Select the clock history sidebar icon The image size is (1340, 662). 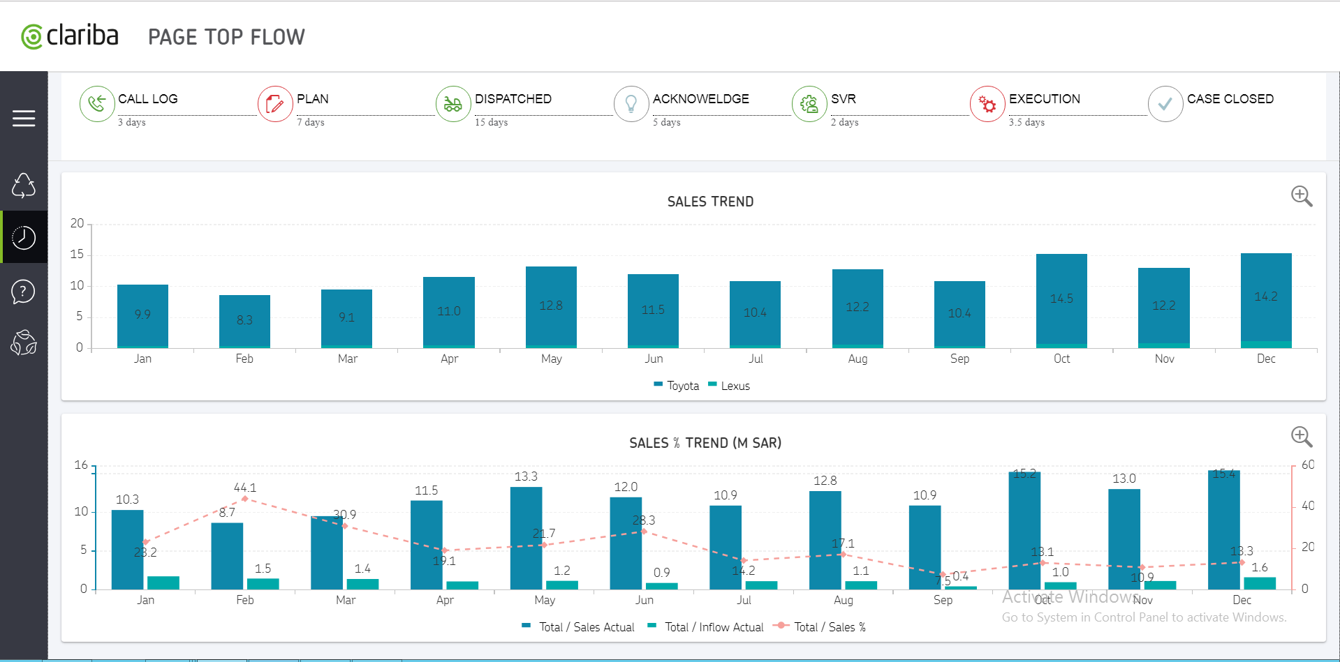click(x=24, y=238)
